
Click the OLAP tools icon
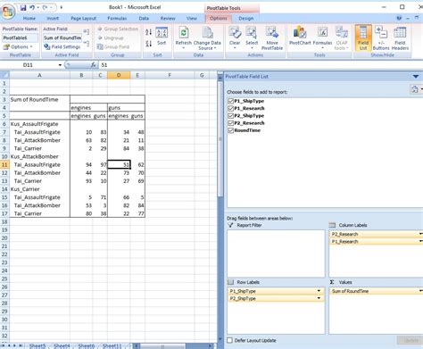coord(342,38)
